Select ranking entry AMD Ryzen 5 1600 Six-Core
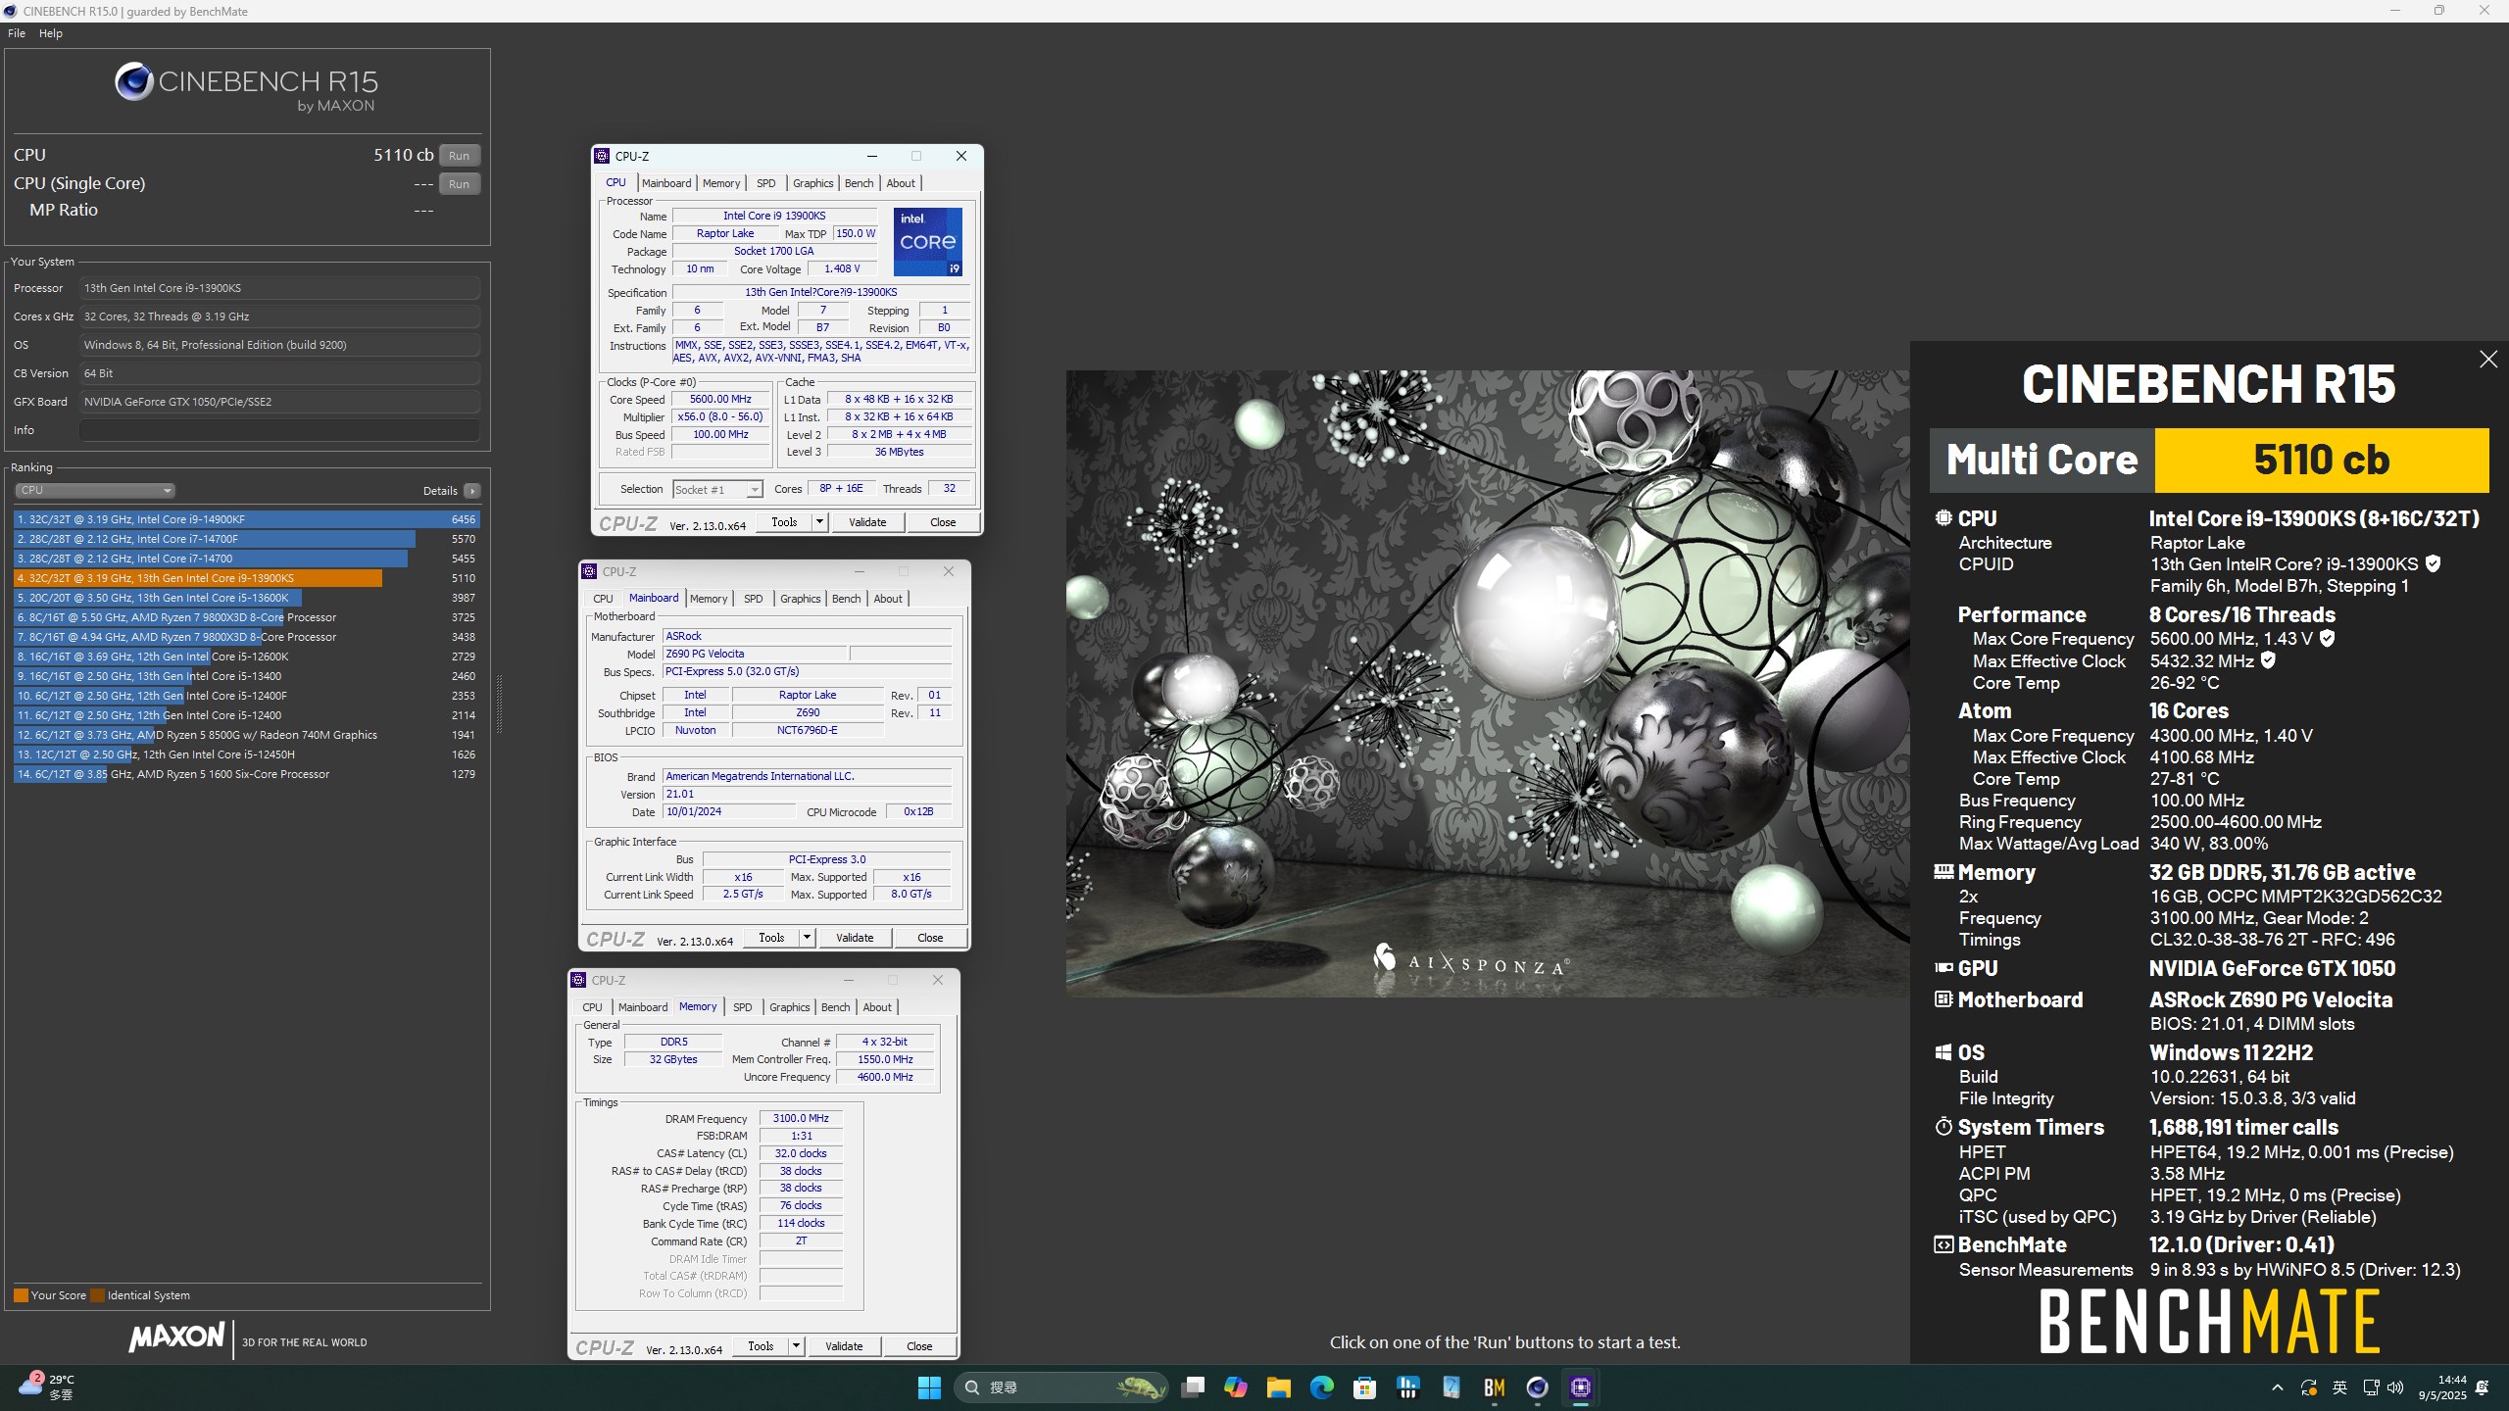Image resolution: width=2509 pixels, height=1411 pixels. (246, 774)
